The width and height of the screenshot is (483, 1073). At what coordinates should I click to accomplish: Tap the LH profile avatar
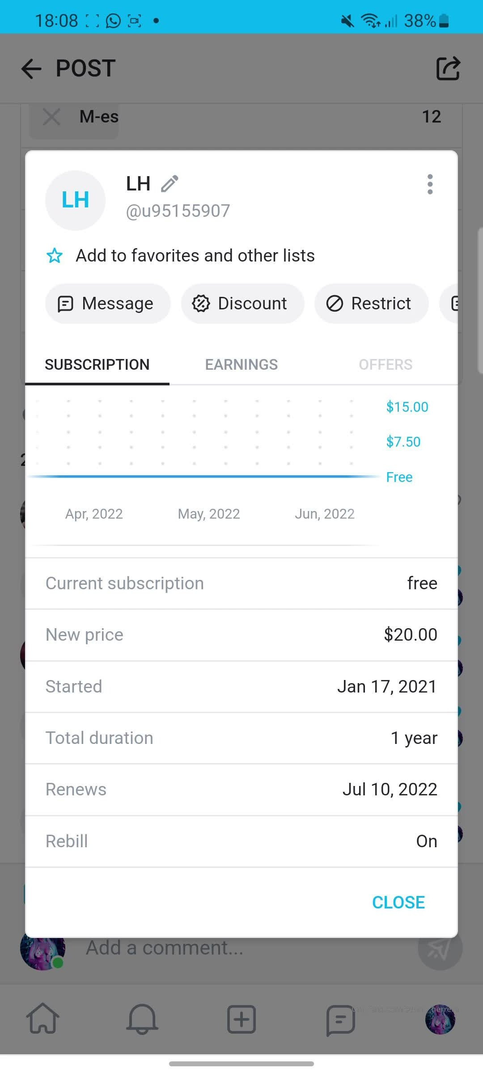pyautogui.click(x=75, y=200)
